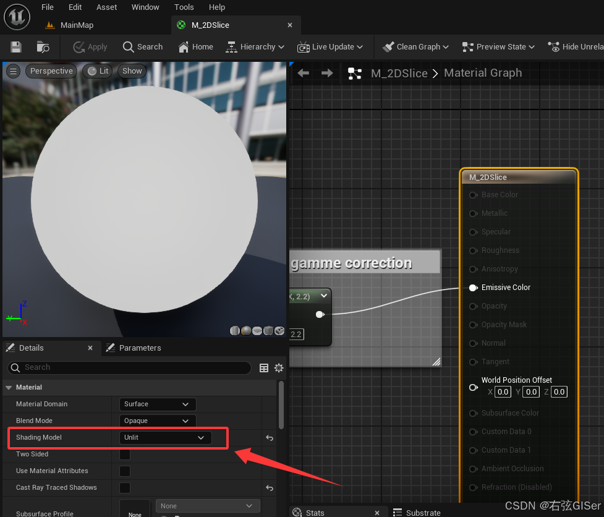Toggle the Cast Ray Traced Shadows checkbox
Image resolution: width=604 pixels, height=517 pixels.
(125, 488)
